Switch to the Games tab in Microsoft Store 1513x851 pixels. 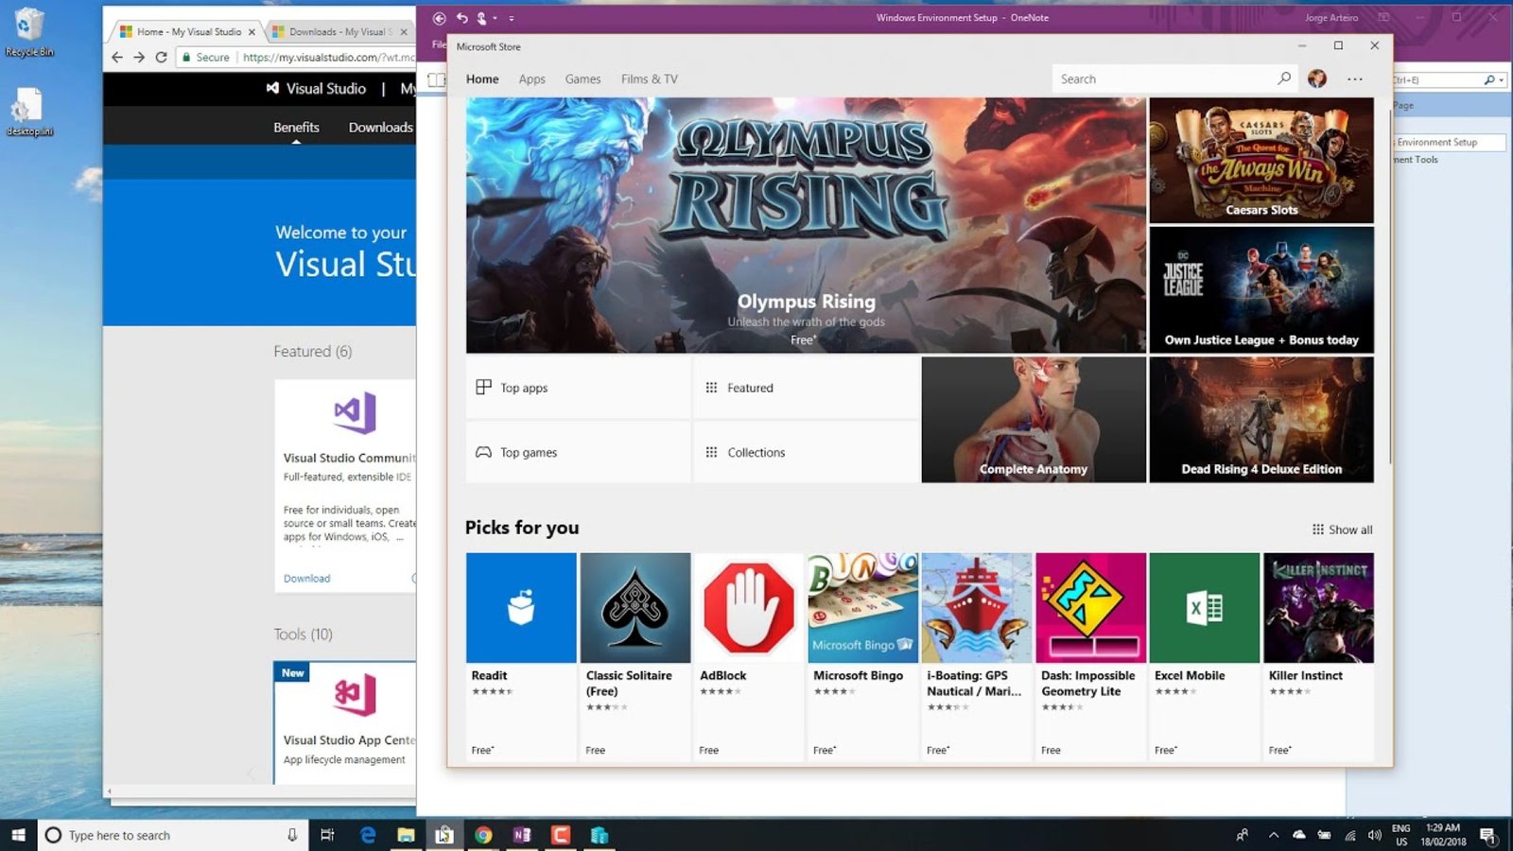[x=583, y=78]
